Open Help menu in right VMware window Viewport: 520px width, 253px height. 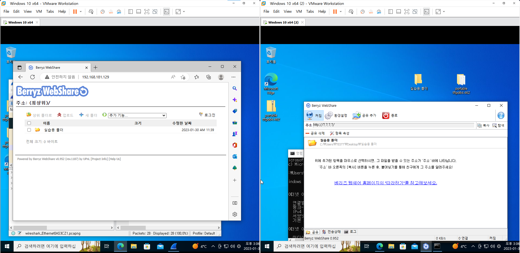[x=322, y=11]
